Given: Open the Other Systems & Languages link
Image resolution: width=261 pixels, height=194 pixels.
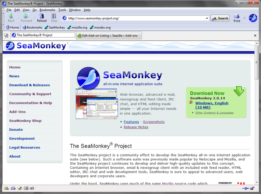Looking at the screenshot, I should pyautogui.click(x=214, y=112).
